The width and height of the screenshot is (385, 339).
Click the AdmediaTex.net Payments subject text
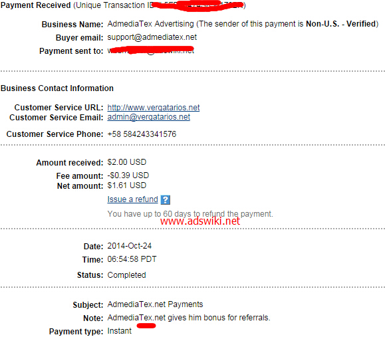(155, 304)
